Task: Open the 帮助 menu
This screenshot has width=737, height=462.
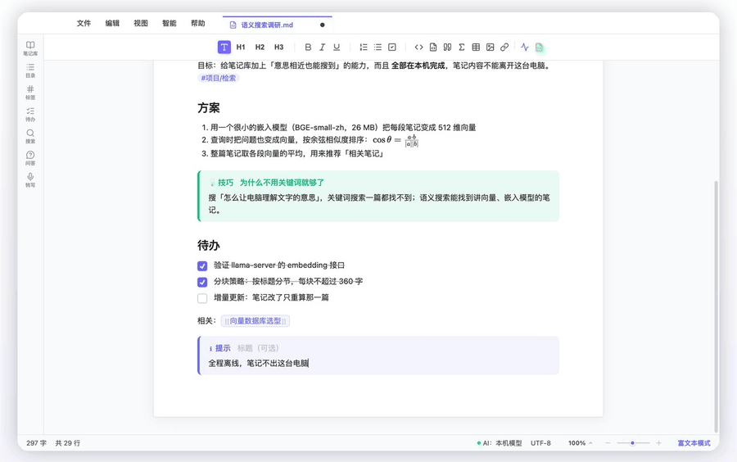Action: (198, 23)
